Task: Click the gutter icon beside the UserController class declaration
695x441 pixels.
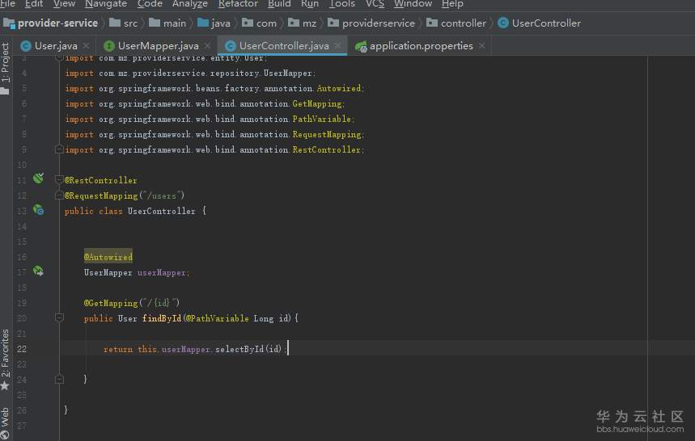Action: pos(38,210)
